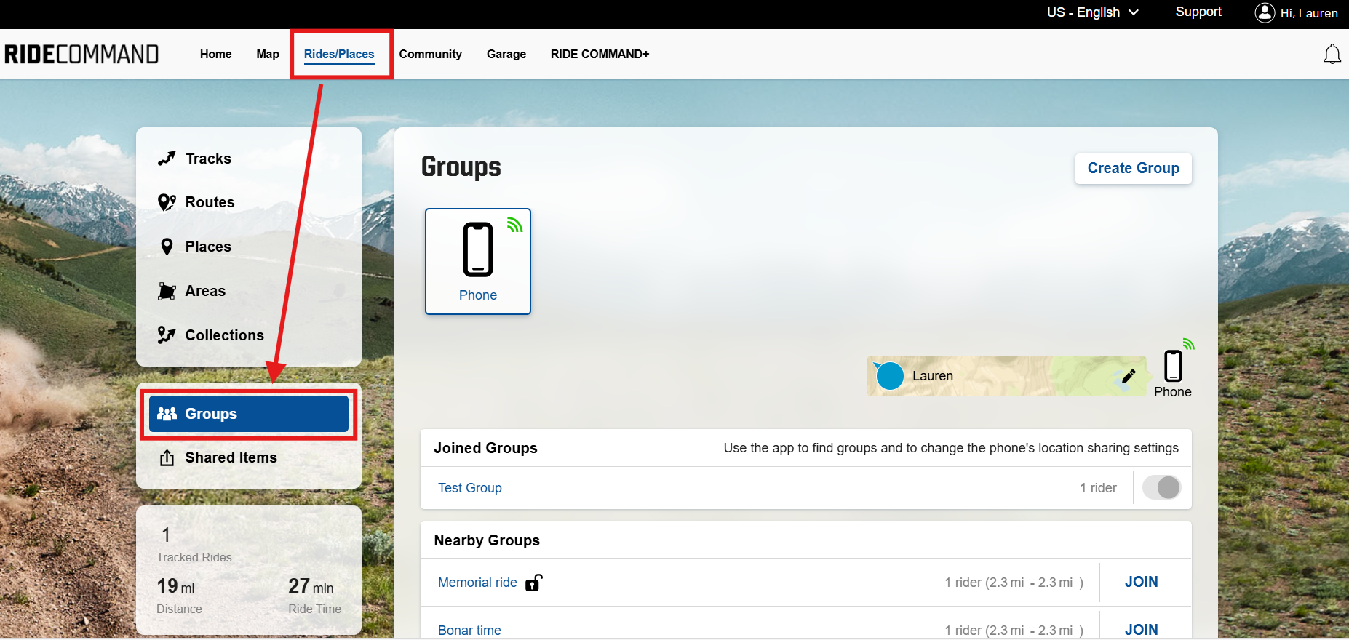The height and width of the screenshot is (640, 1349).
Task: Click the Joined Groups heading
Action: point(485,448)
